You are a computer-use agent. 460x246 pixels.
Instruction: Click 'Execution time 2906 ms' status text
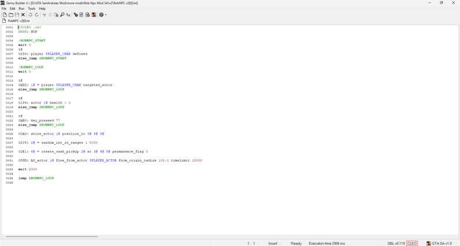pos(327,243)
